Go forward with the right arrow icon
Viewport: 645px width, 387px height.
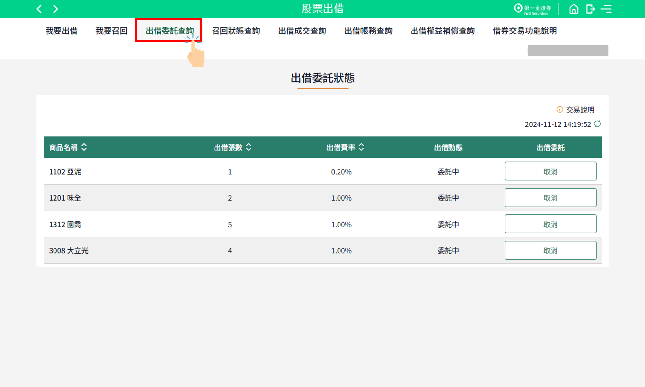(55, 9)
